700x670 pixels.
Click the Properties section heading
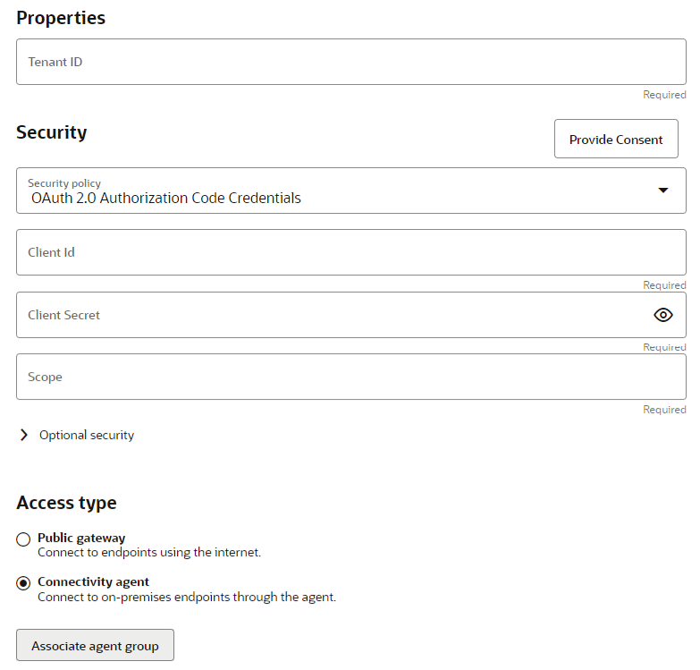(x=61, y=18)
